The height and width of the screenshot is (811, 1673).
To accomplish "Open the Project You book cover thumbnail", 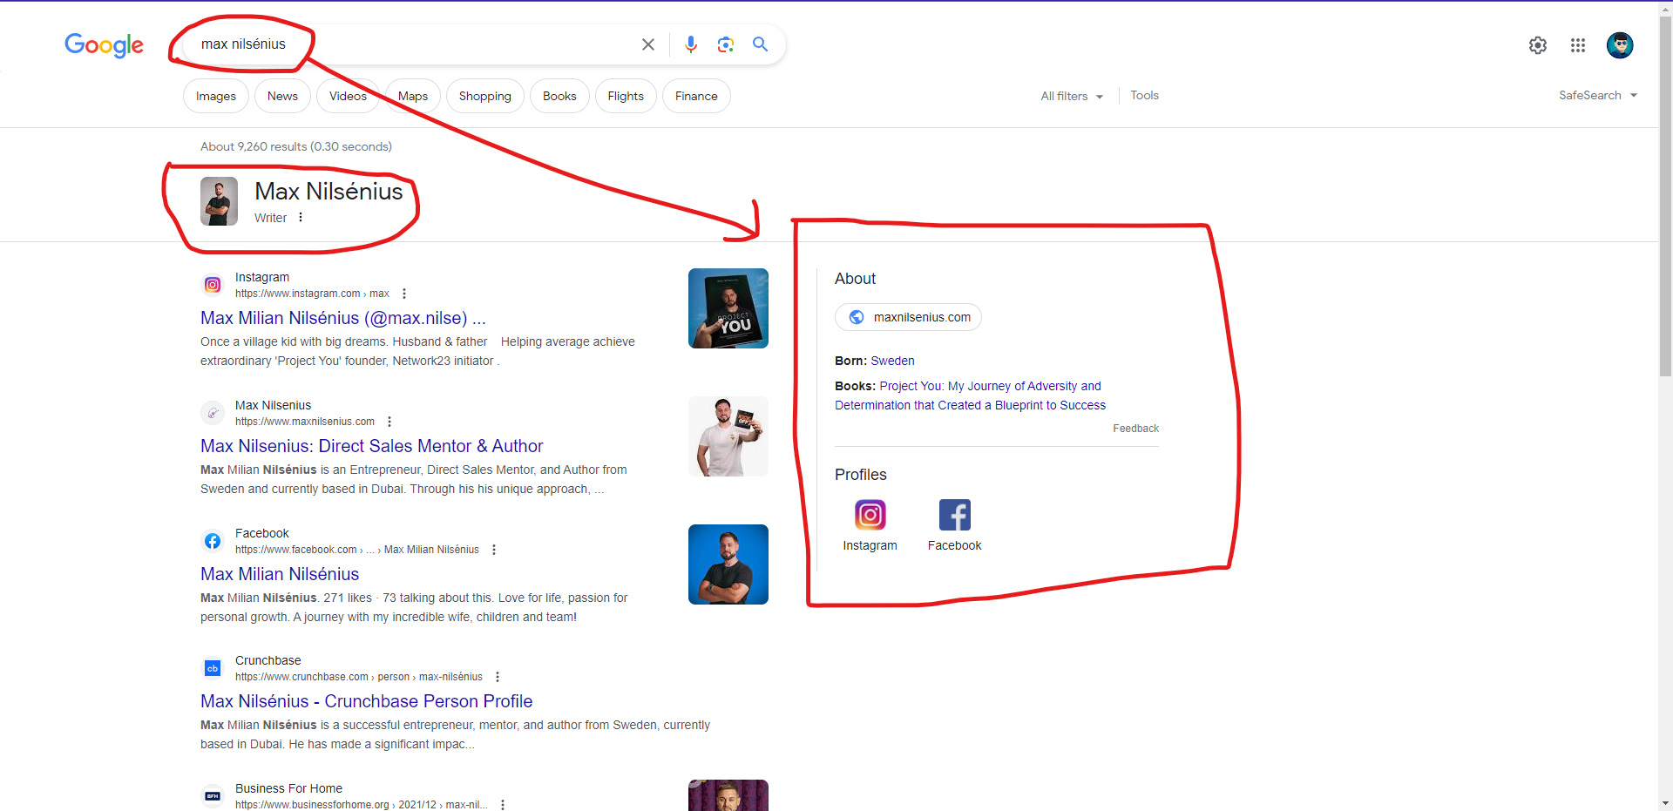I will 728,308.
